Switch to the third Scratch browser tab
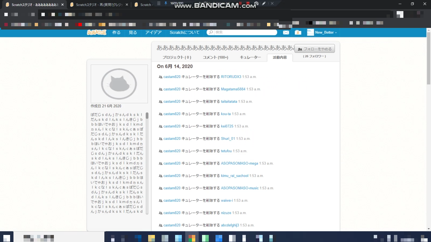Viewport: 431px width, 242px height. click(x=143, y=5)
